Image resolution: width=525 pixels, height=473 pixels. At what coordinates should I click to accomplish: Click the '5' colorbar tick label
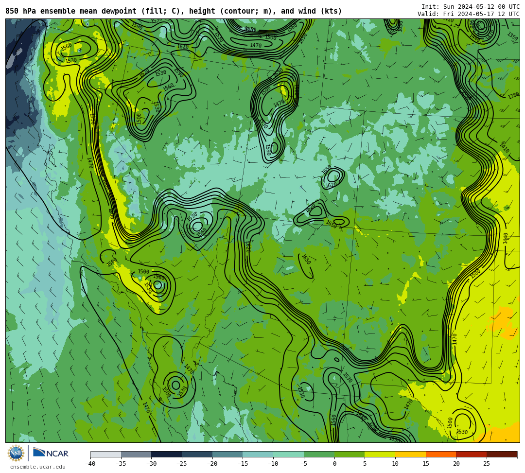365,464
